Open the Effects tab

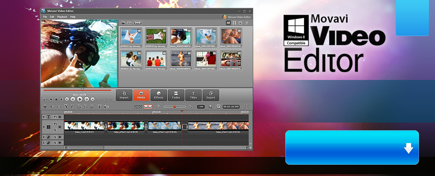(159, 95)
